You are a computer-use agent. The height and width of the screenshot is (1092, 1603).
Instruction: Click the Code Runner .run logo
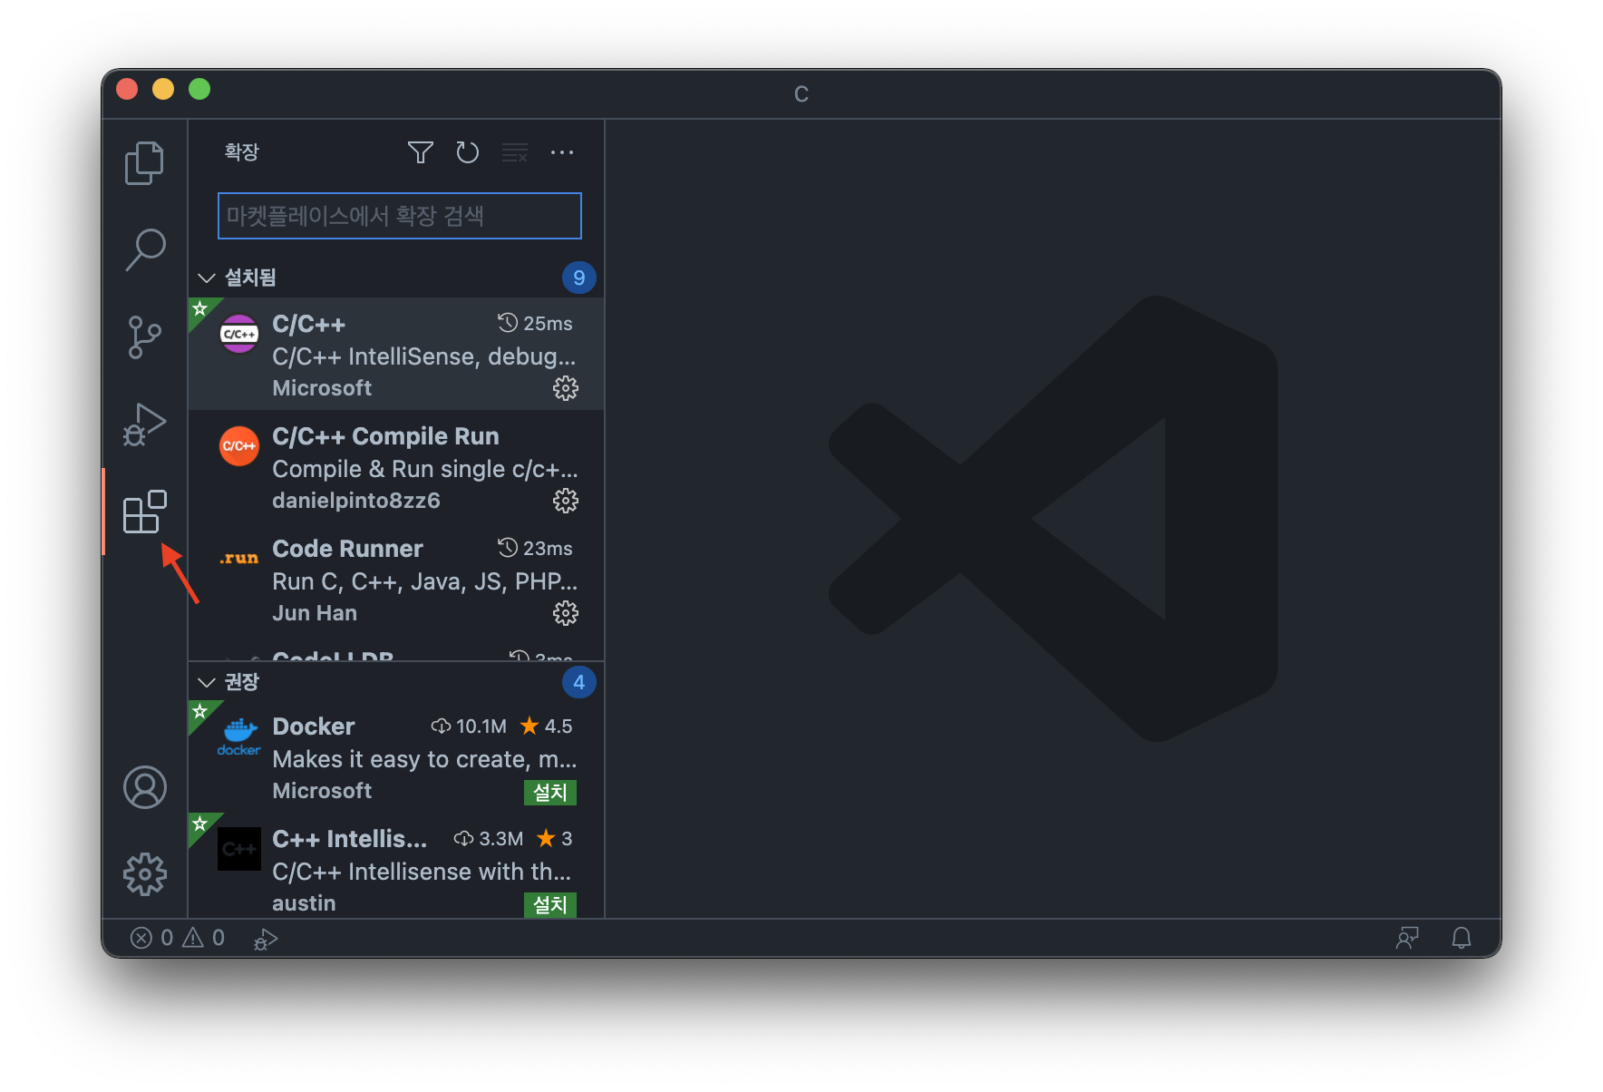(239, 558)
